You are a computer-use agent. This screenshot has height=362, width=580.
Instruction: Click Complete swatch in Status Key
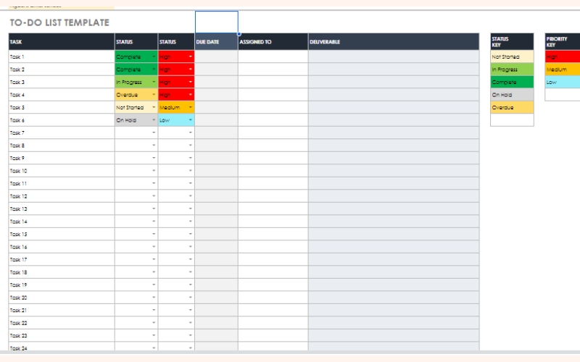512,82
